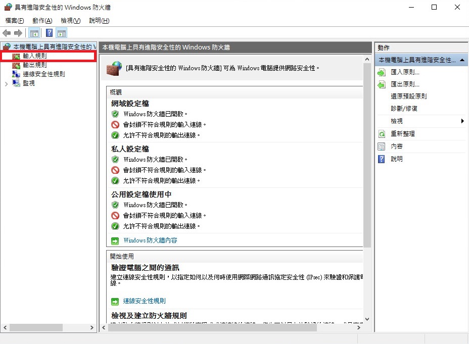
Task: Click the 匯入原則 icon in Actions pane
Action: pyautogui.click(x=382, y=72)
